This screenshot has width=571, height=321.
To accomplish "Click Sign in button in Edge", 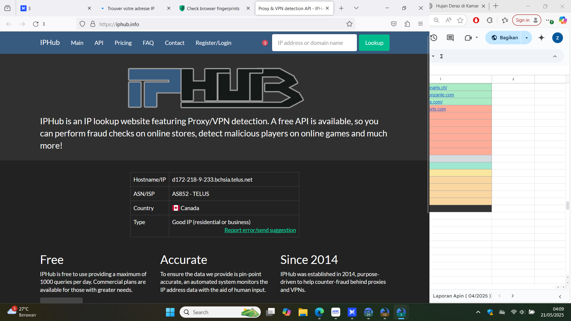I will 526,20.
